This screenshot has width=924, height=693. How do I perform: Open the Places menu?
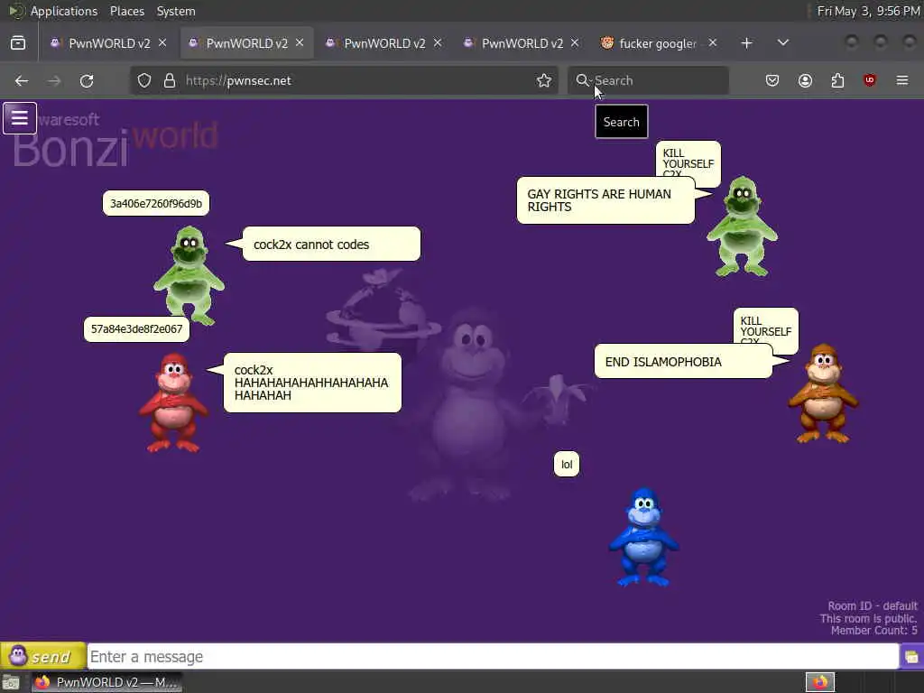[126, 11]
